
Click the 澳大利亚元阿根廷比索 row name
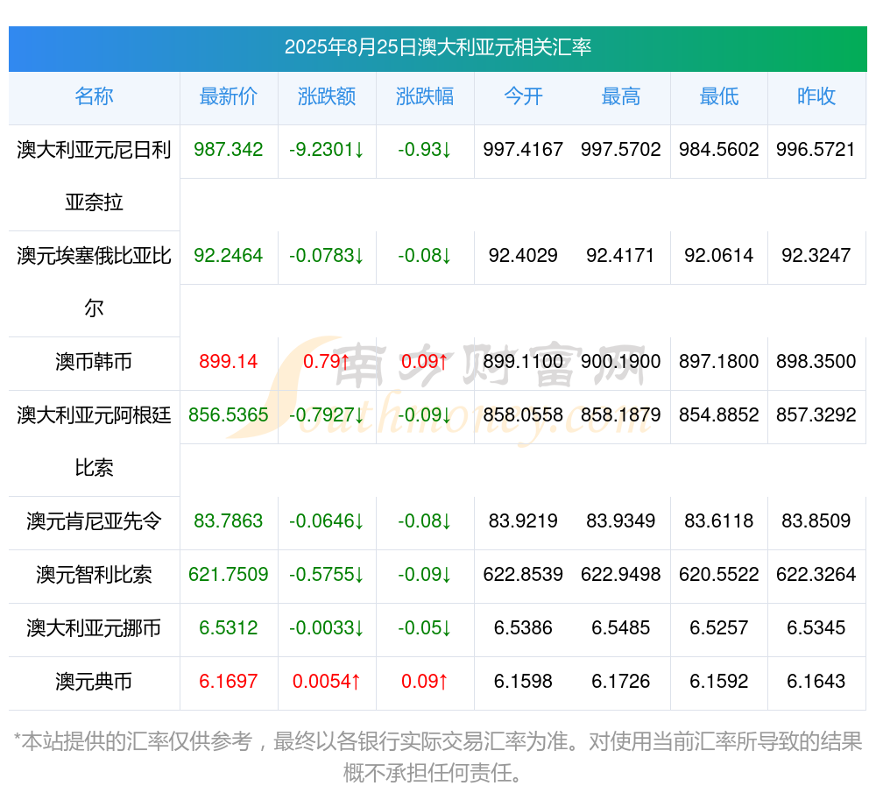point(94,442)
